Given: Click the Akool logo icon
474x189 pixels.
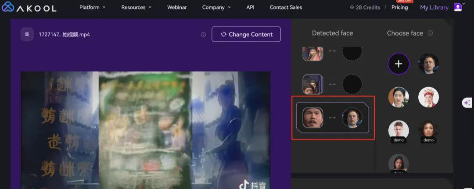Looking at the screenshot, I should 8,7.
